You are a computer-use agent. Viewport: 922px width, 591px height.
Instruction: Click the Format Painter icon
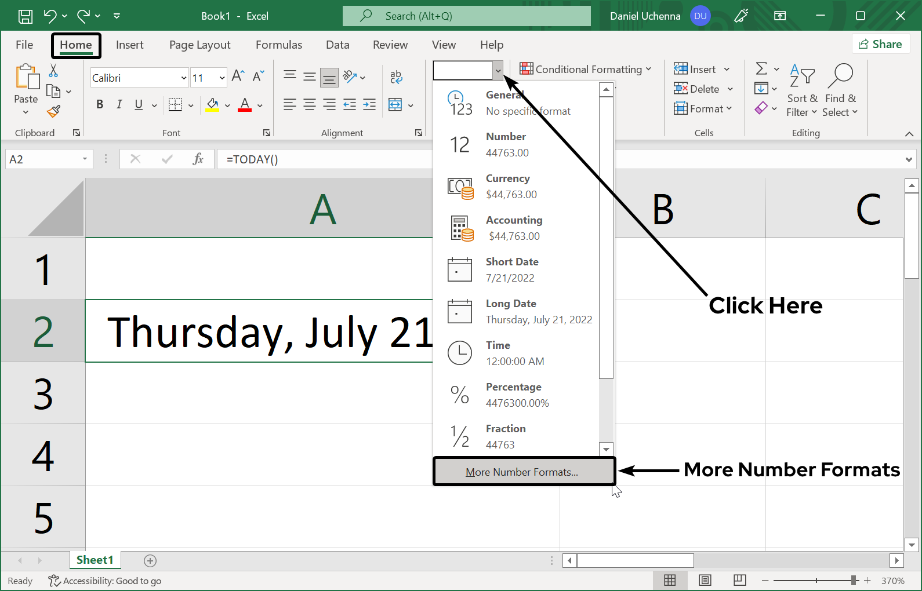54,111
